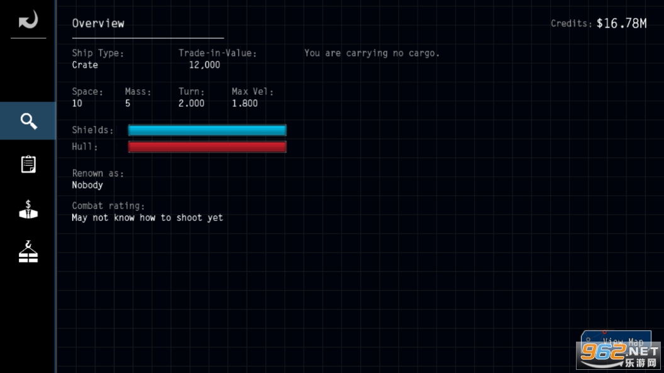
Task: Click the Max Vel value 1.800
Action: click(245, 103)
